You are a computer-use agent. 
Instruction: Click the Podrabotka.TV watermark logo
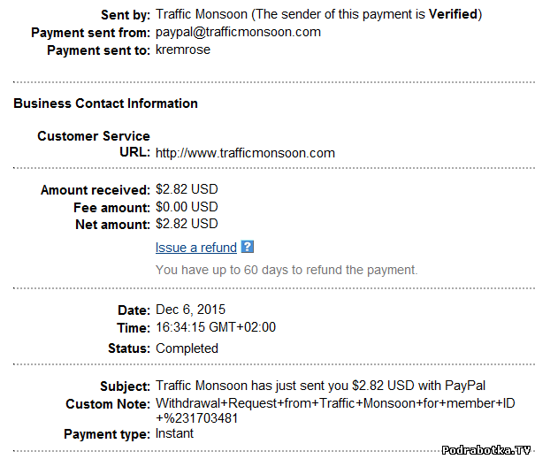pyautogui.click(x=485, y=450)
